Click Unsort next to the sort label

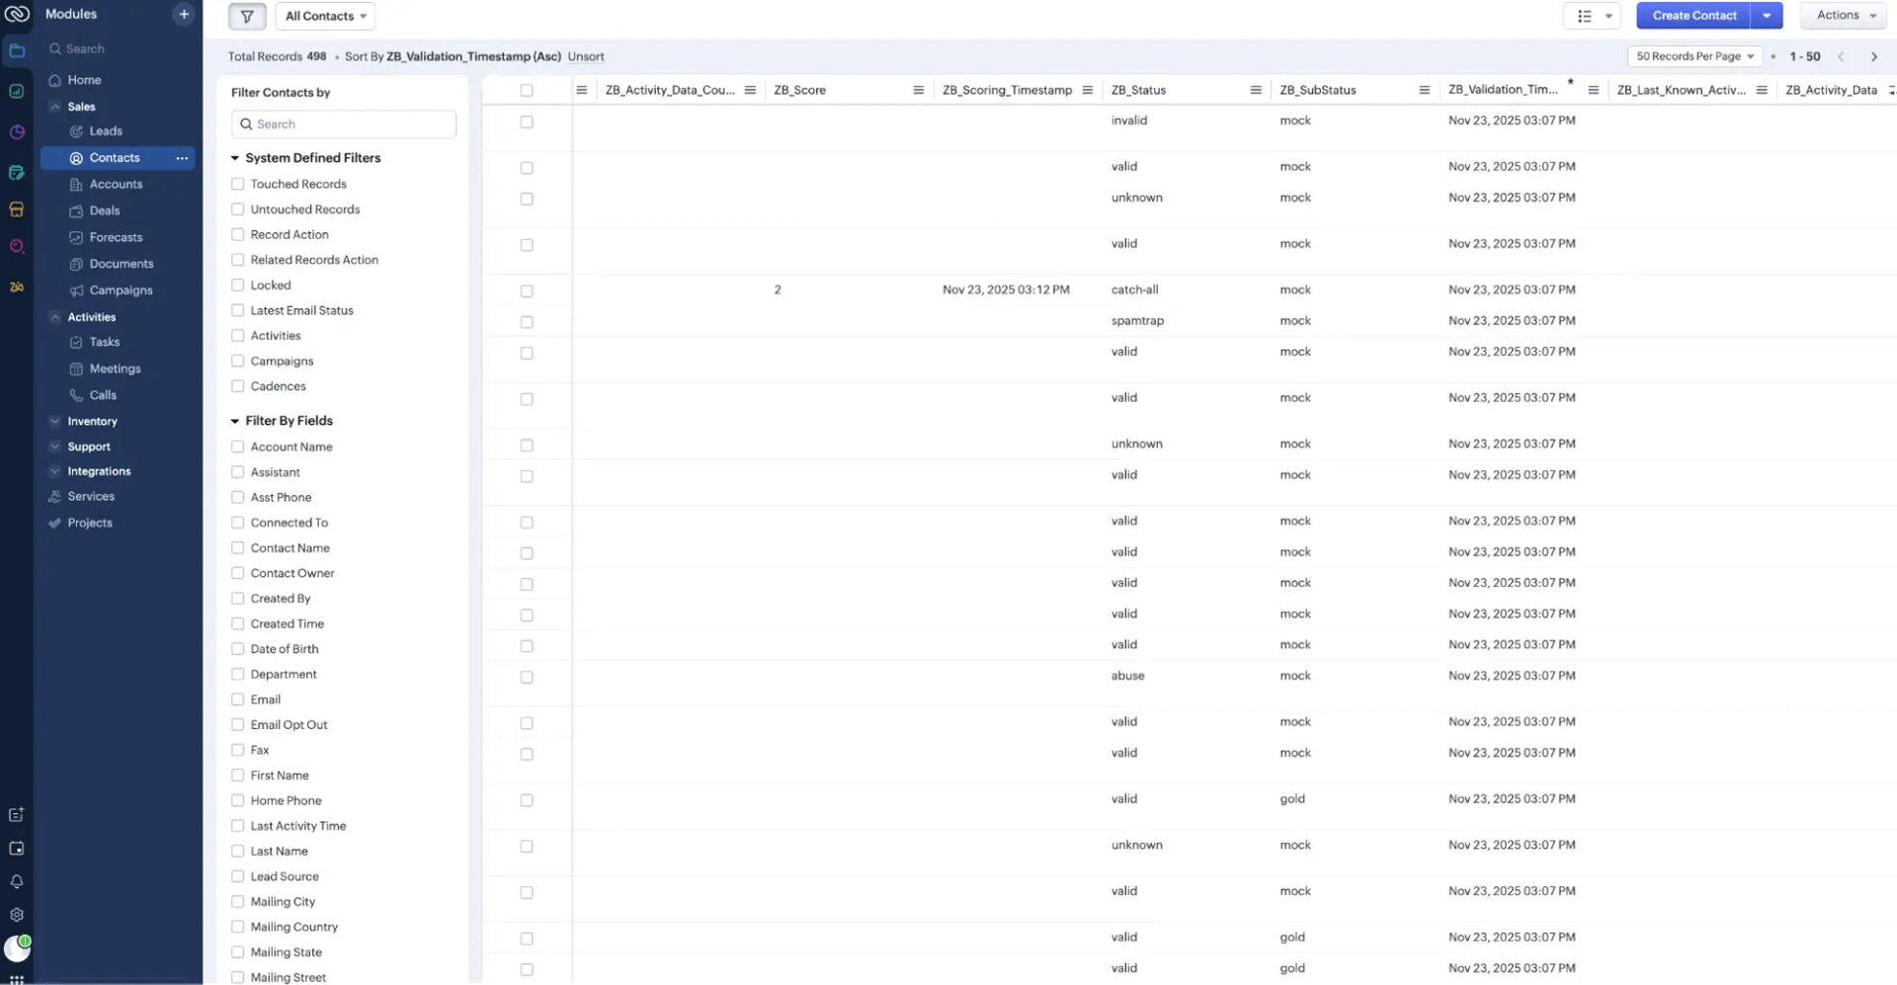[585, 56]
